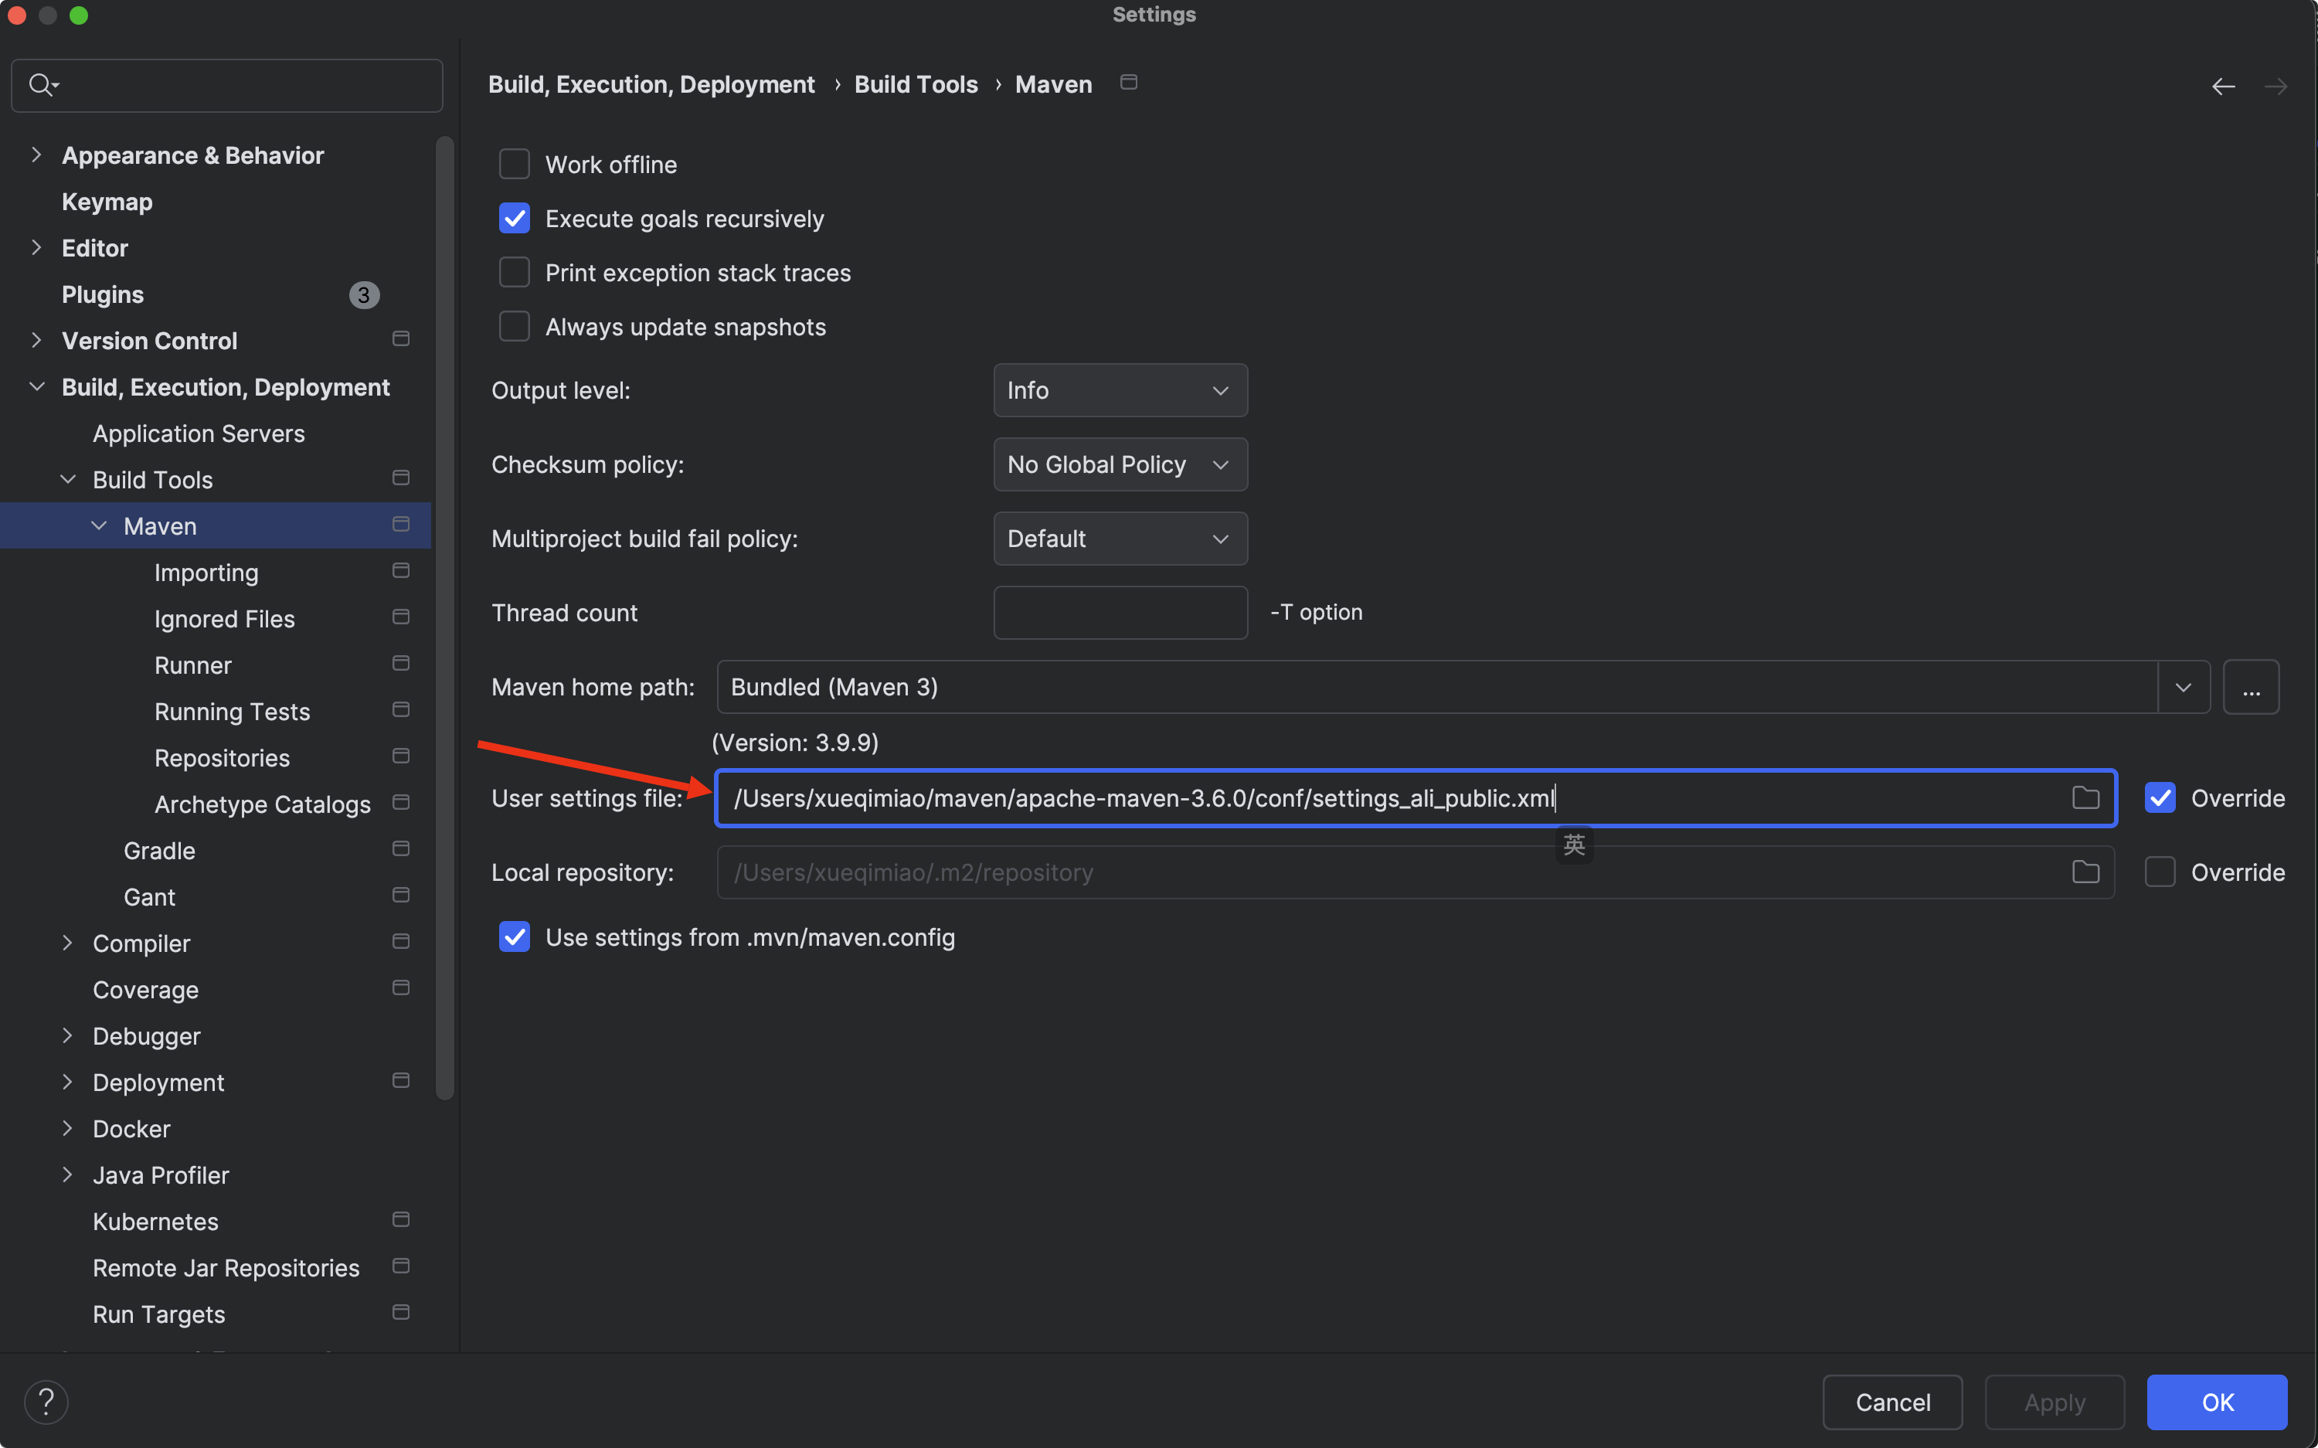Viewport: 2318px width, 1448px height.
Task: Open the Gradle settings page
Action: [x=159, y=851]
